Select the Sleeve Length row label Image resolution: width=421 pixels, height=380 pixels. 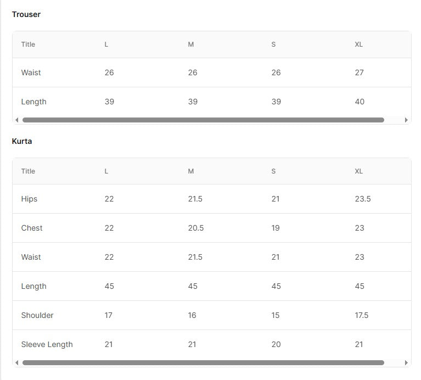(47, 344)
